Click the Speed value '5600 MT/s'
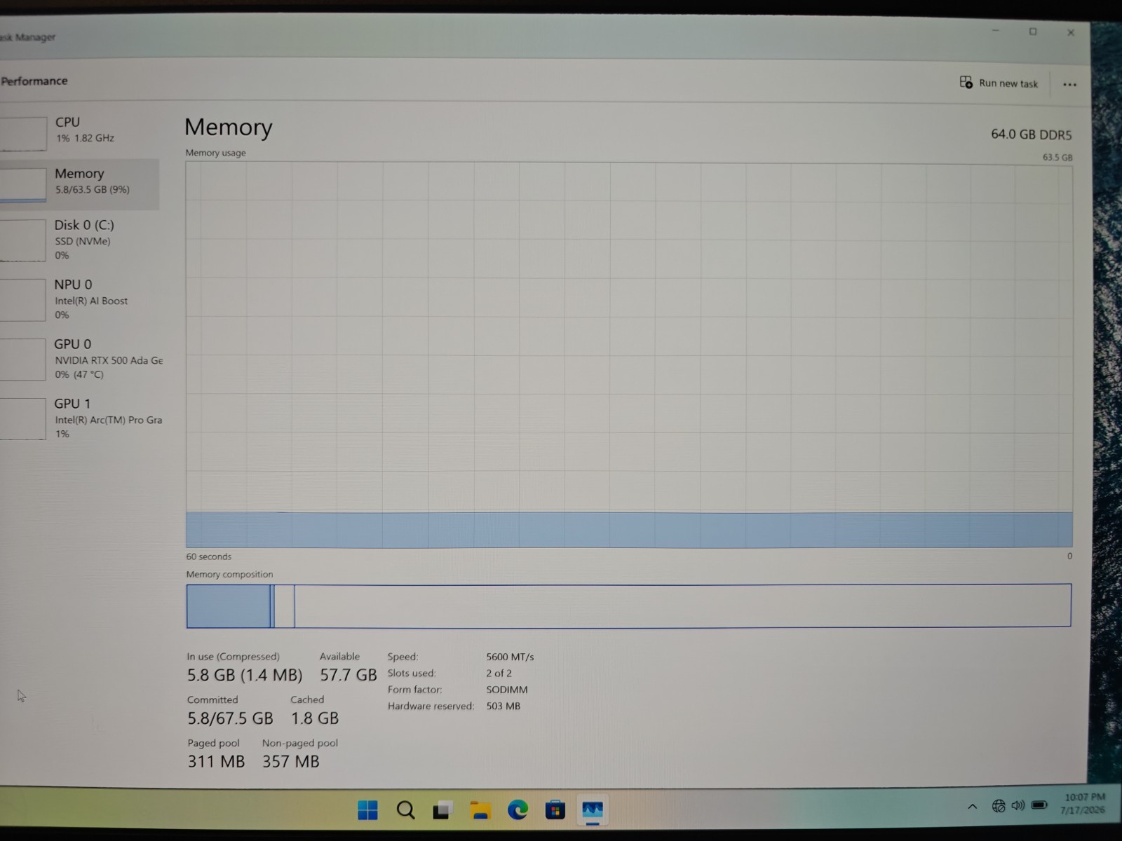The width and height of the screenshot is (1122, 841). pyautogui.click(x=510, y=657)
